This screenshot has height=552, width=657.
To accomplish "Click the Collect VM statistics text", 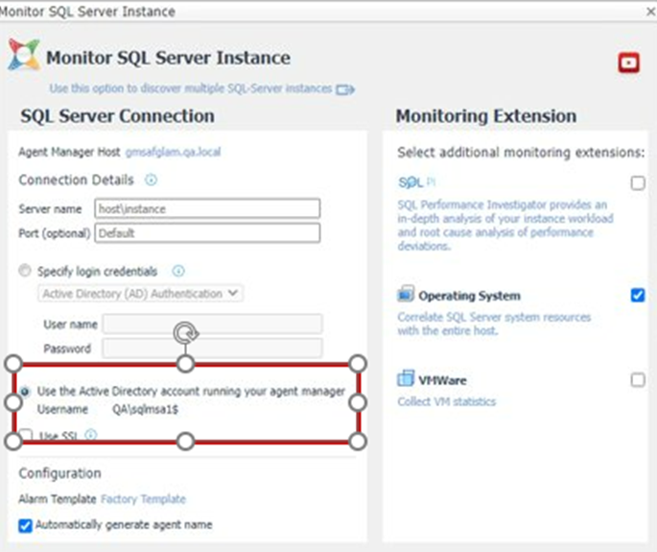I will [x=447, y=402].
